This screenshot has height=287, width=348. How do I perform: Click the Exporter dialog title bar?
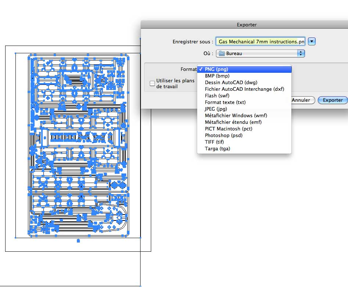[244, 25]
